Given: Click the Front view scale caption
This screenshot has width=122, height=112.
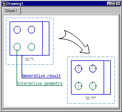Looking at the screenshot, I should [30, 59].
